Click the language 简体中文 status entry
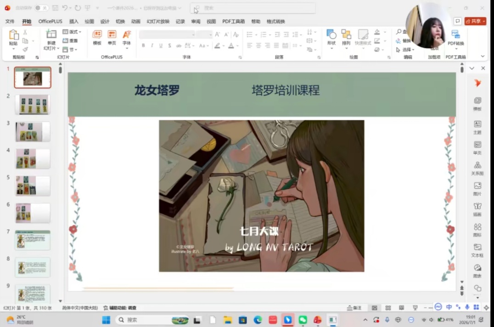Screen dimensions: 494x327 click(x=80, y=308)
